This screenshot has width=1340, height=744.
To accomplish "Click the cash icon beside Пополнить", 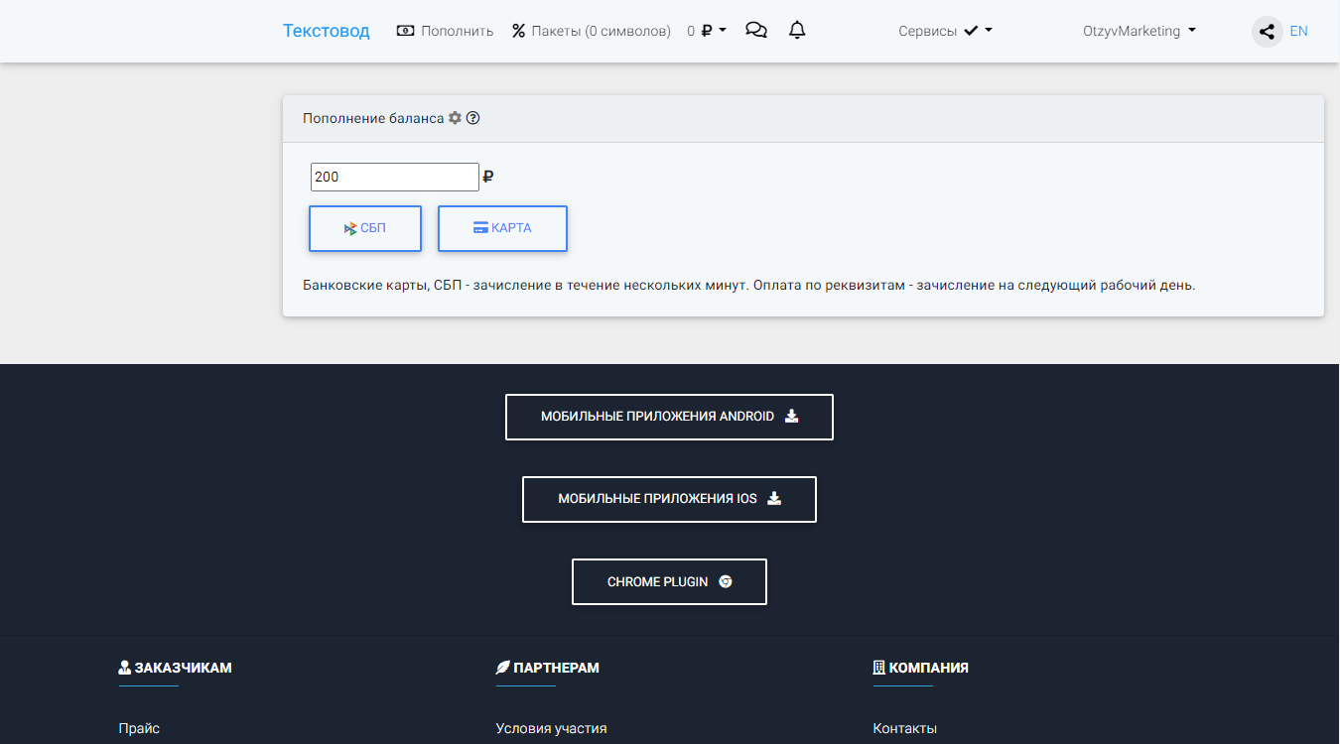I will pyautogui.click(x=404, y=30).
